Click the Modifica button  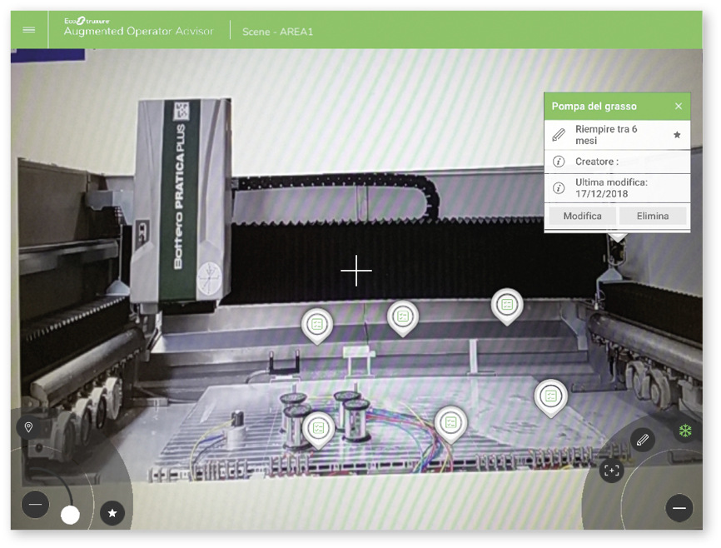(x=582, y=216)
